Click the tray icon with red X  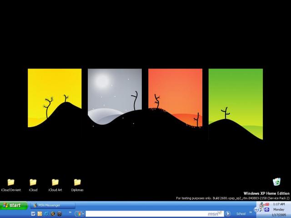261,210
